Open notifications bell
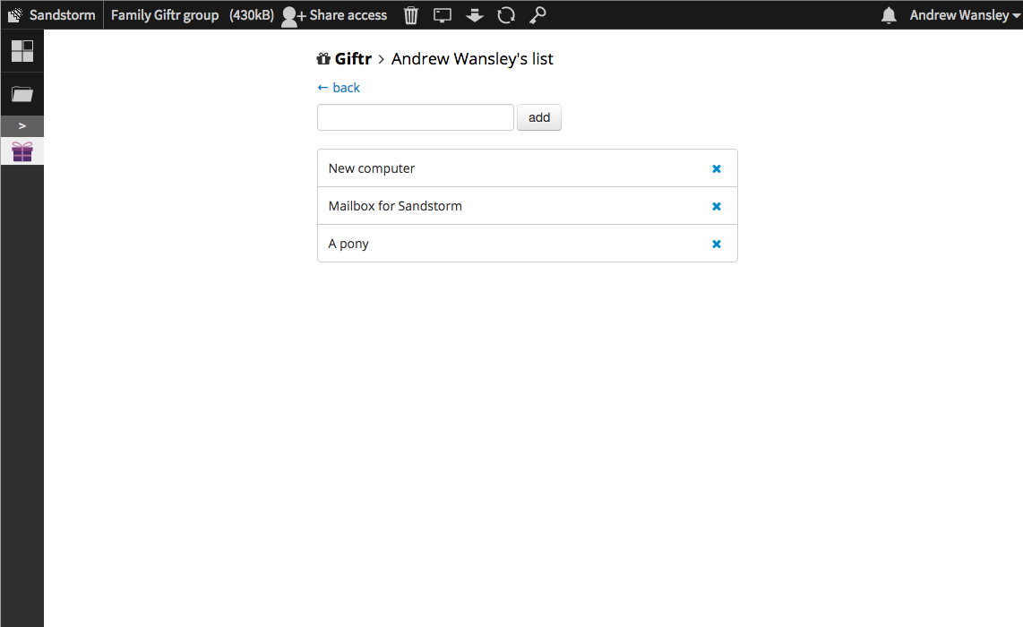 coord(889,15)
